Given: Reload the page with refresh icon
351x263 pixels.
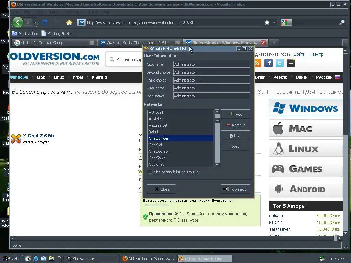Looking at the screenshot, I should coord(45,22).
